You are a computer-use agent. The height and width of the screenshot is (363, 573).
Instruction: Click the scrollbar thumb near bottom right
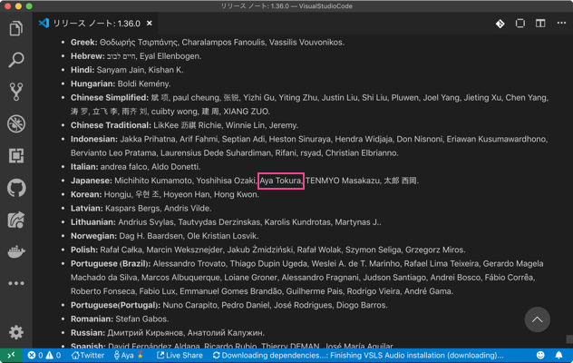(x=569, y=339)
